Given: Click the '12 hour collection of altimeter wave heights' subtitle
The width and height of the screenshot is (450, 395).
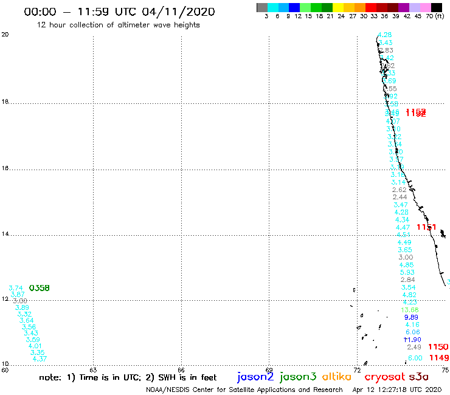Looking at the screenshot, I should click(x=118, y=25).
